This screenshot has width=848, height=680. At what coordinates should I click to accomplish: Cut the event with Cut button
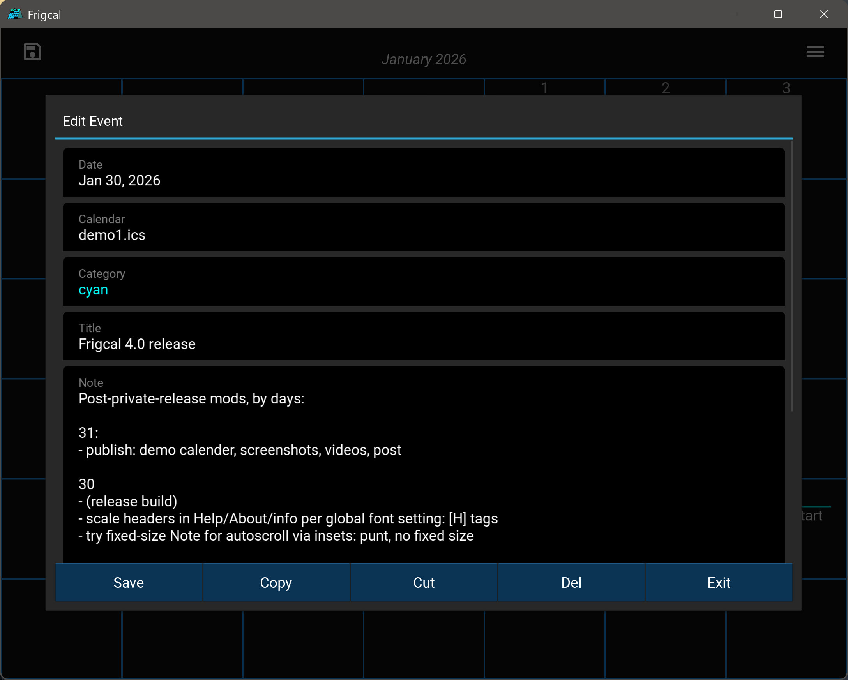coord(424,582)
